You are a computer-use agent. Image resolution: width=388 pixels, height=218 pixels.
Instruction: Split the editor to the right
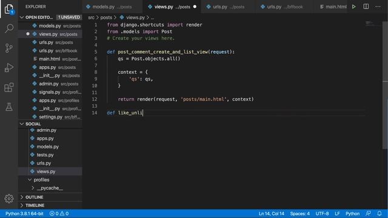coord(366,7)
